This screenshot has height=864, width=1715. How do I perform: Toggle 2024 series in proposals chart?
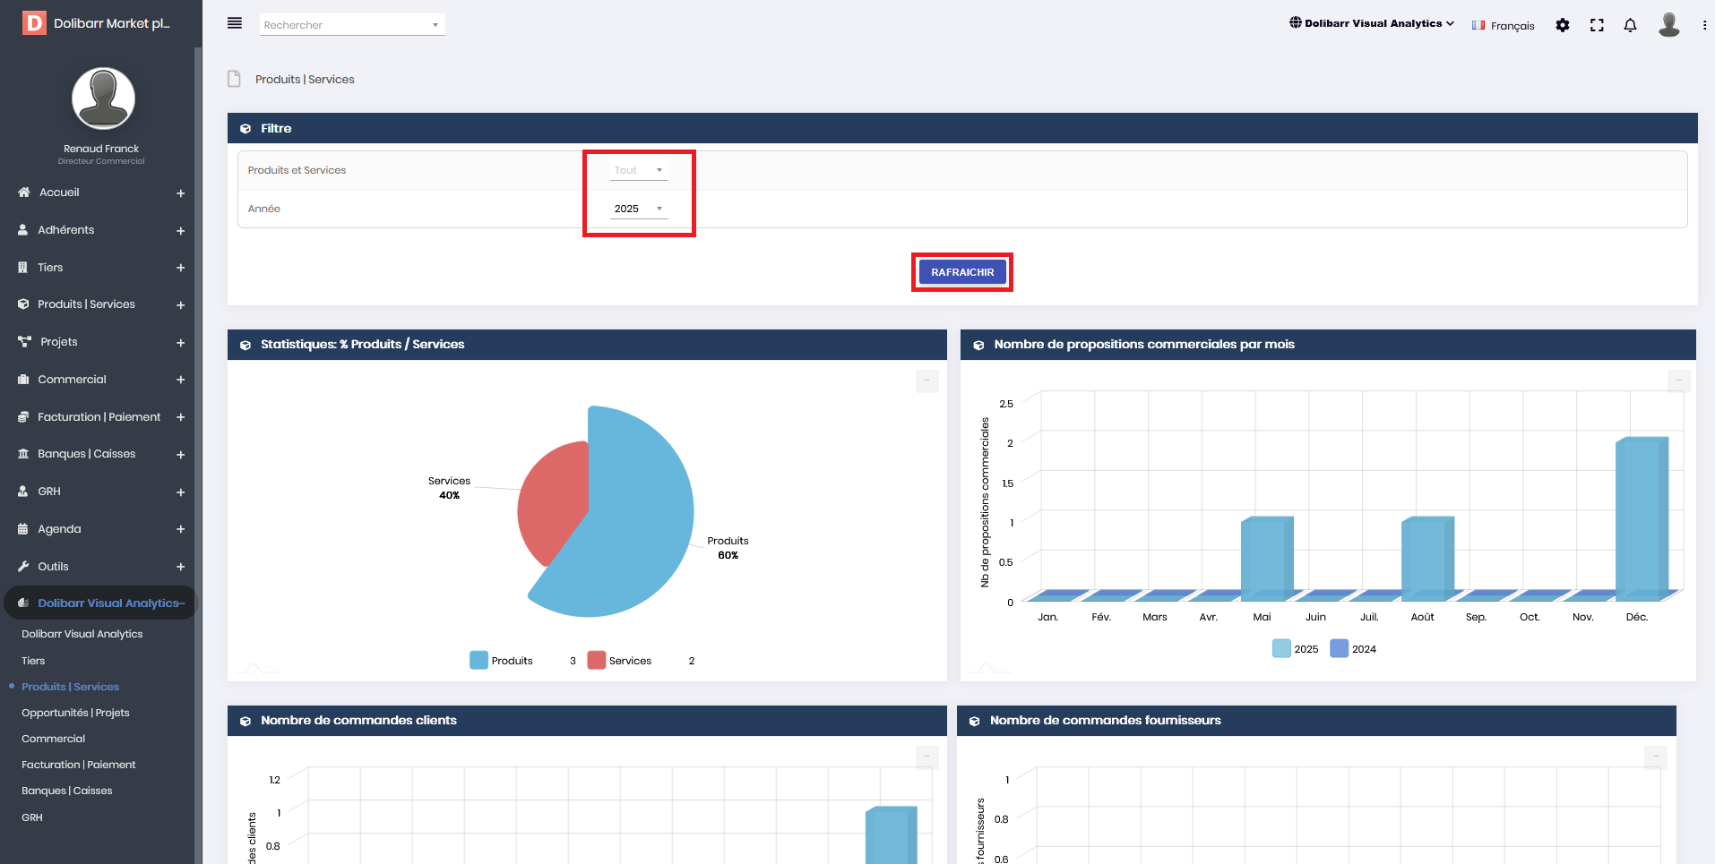tap(1353, 649)
